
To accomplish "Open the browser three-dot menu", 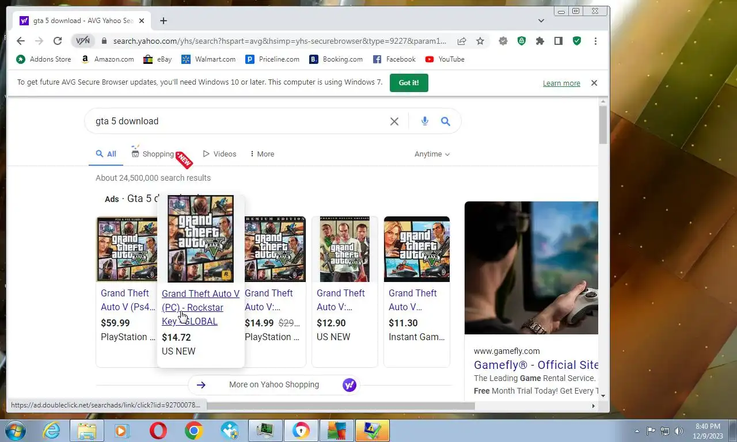I will point(595,41).
